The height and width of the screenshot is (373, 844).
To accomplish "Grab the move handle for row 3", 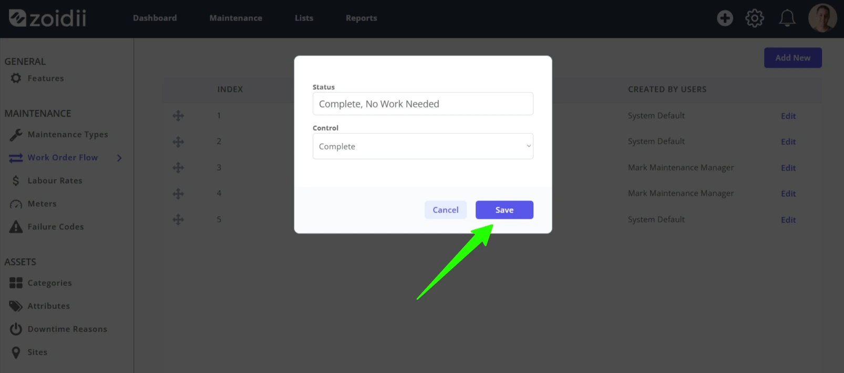I will 178,167.
